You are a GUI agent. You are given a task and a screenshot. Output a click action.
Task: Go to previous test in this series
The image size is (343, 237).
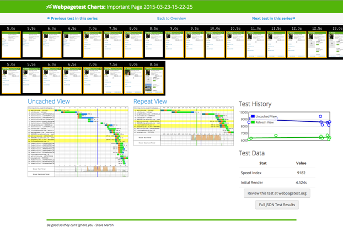coord(72,18)
